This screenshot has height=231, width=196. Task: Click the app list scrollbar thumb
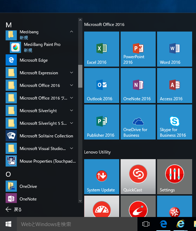80,76
